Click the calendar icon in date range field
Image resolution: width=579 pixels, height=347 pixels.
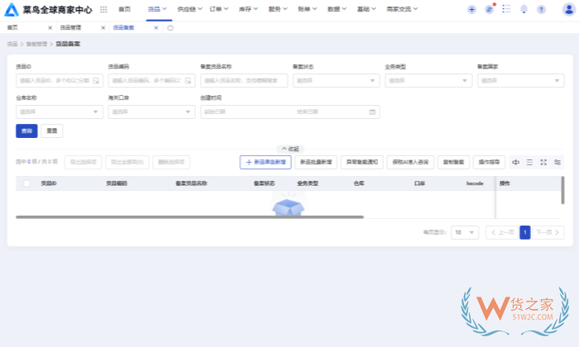[x=372, y=112]
